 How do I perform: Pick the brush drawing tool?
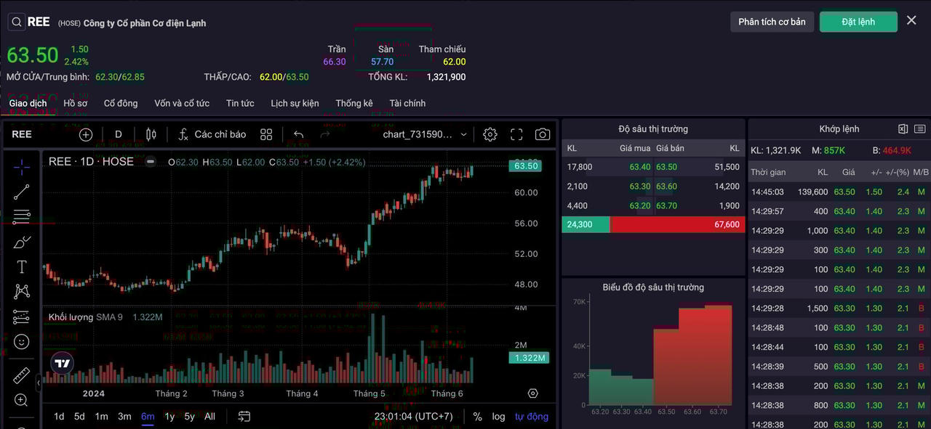pos(22,242)
